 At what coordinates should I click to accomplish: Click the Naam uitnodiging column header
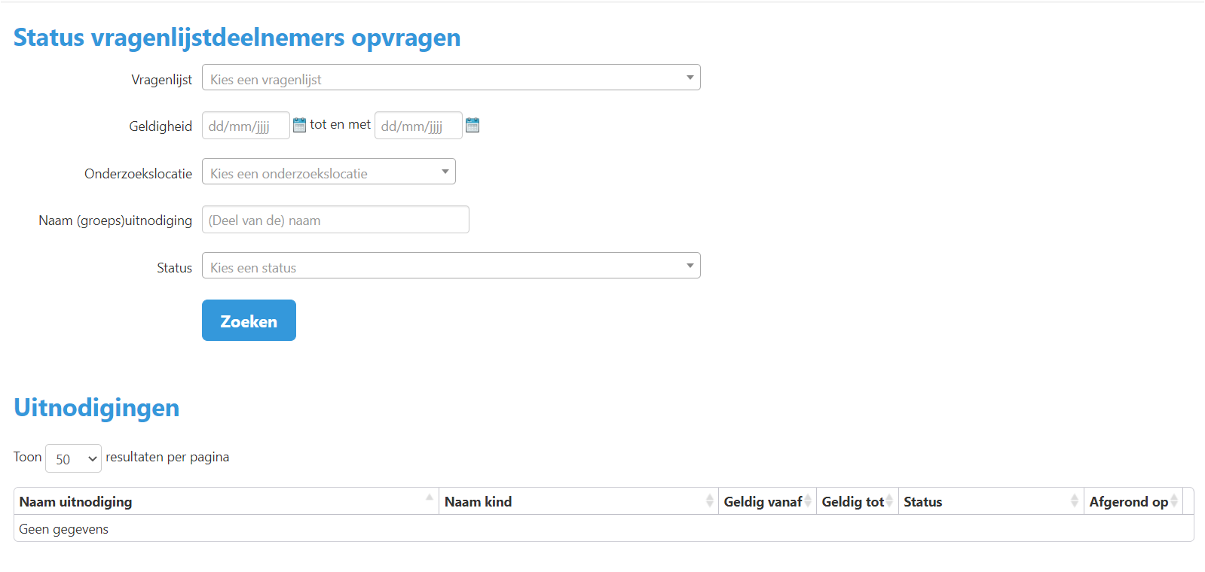click(76, 502)
